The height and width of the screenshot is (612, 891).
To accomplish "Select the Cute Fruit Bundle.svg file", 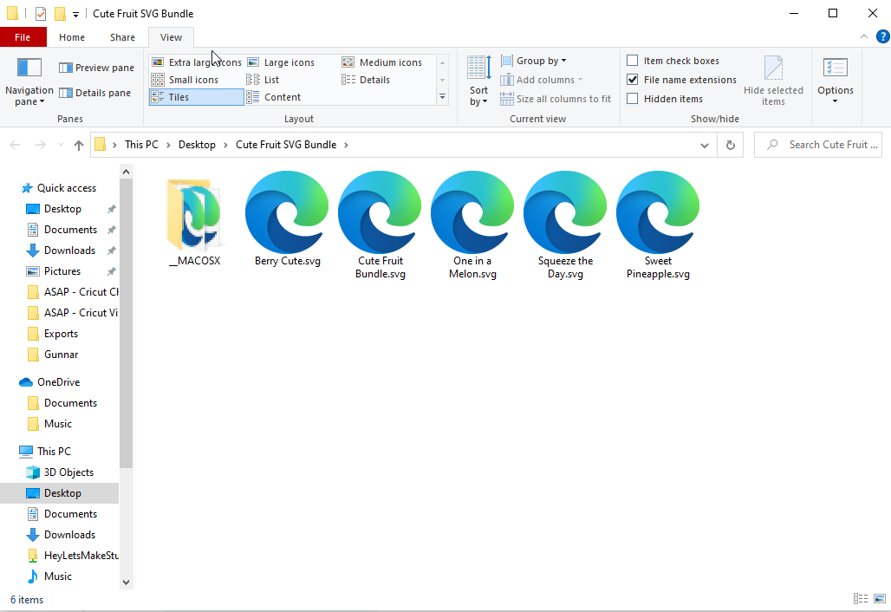I will click(380, 225).
